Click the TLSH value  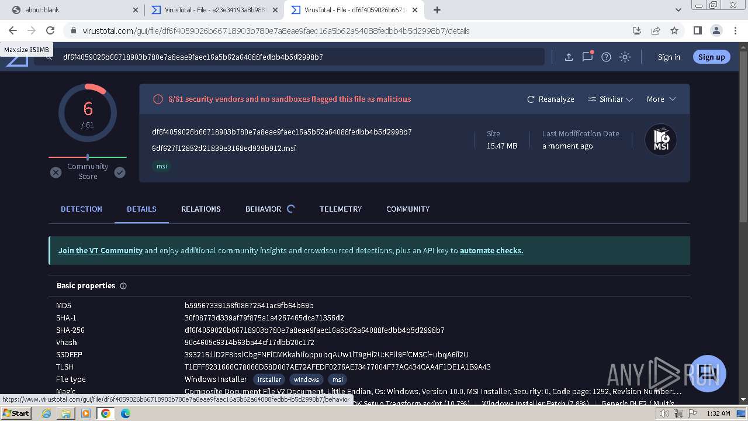(x=338, y=367)
